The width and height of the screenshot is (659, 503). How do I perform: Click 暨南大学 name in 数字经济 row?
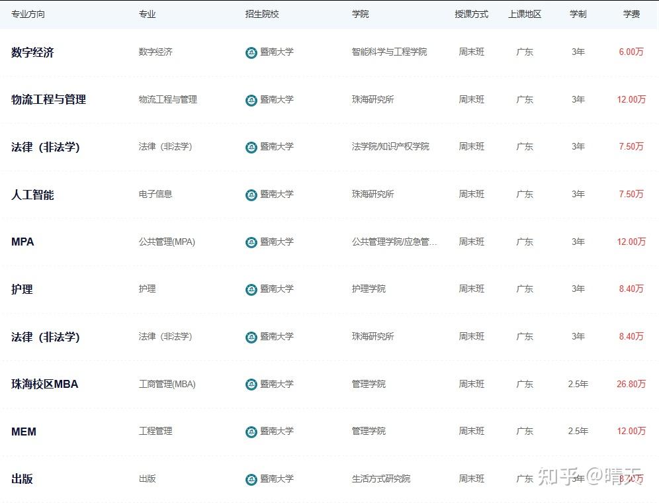(x=277, y=52)
